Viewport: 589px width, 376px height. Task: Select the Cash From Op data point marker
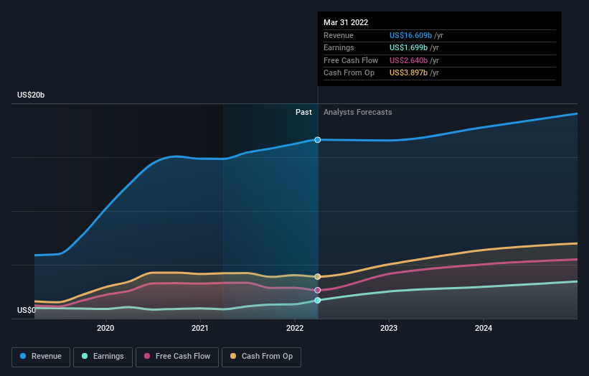click(317, 276)
